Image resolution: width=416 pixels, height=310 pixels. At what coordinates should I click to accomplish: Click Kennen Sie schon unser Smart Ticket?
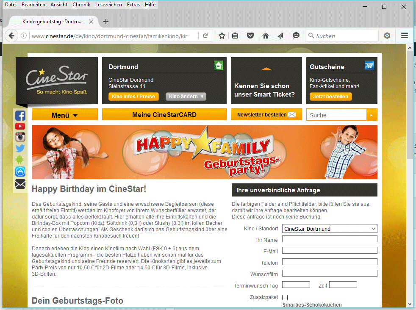point(264,90)
